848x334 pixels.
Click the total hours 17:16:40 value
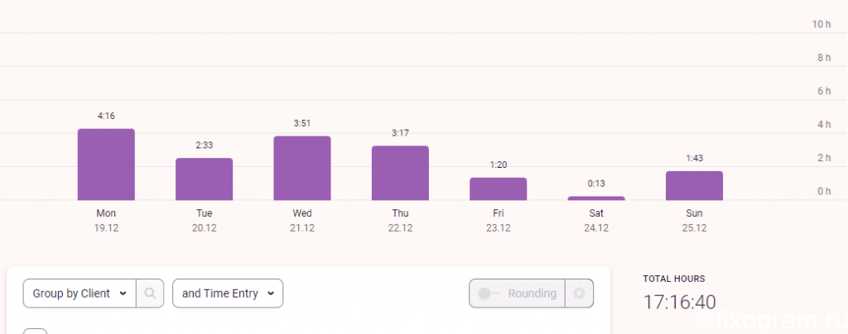click(x=679, y=302)
